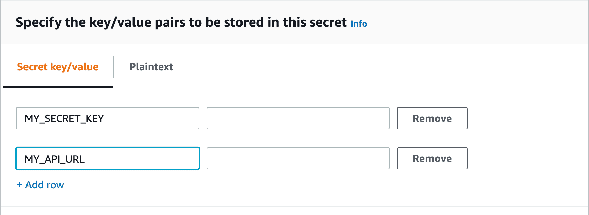Click the MY_API_URL key input field

[x=107, y=158]
